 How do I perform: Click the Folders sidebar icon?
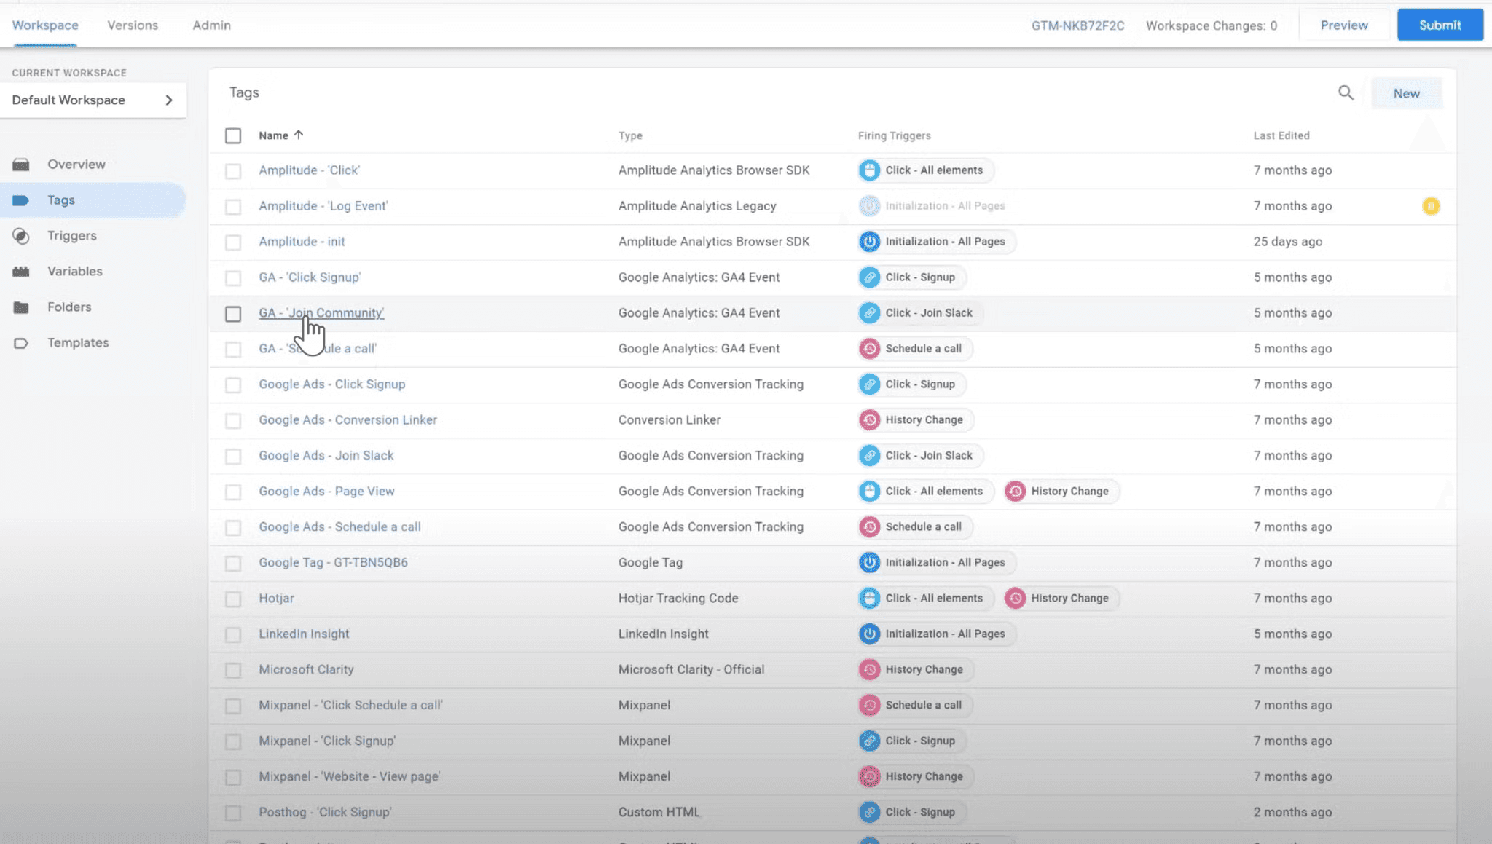point(21,307)
